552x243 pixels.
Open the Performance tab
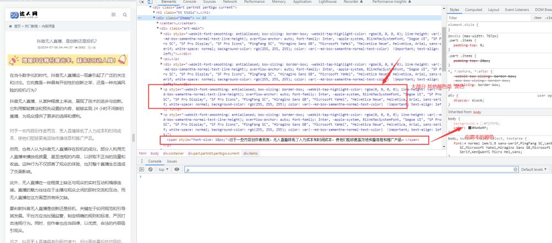[254, 2]
